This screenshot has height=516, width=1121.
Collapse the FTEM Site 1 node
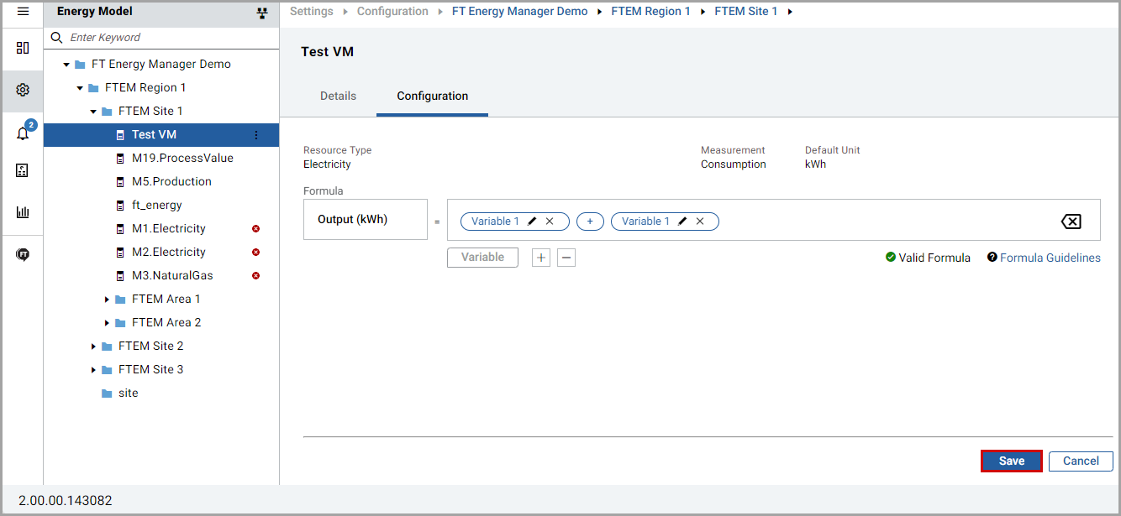pyautogui.click(x=93, y=112)
